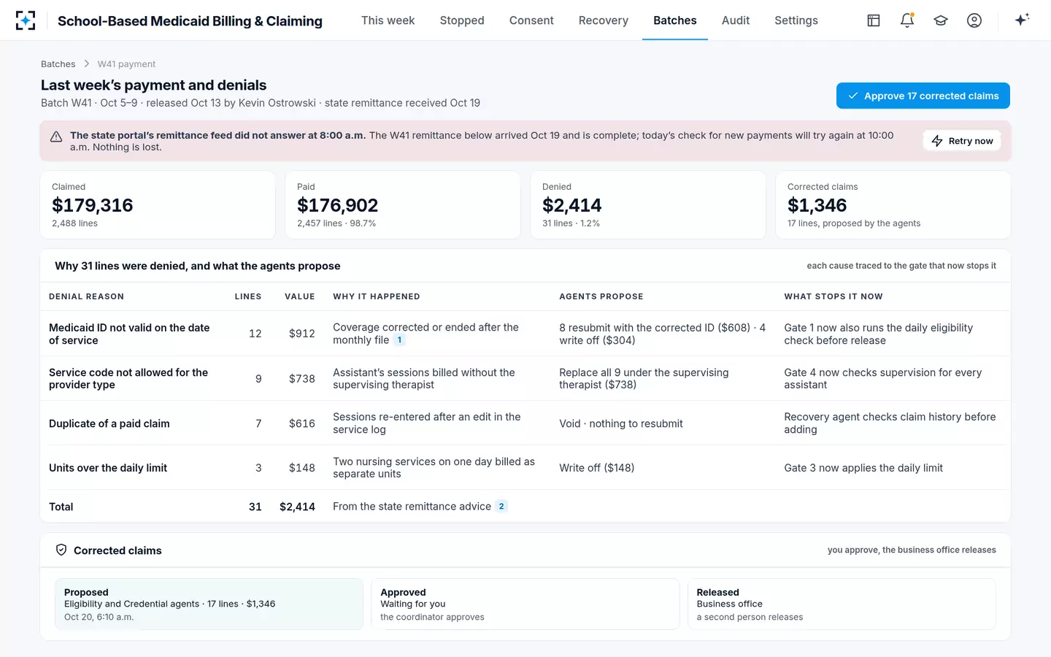Open the graduation cap training icon

[941, 20]
